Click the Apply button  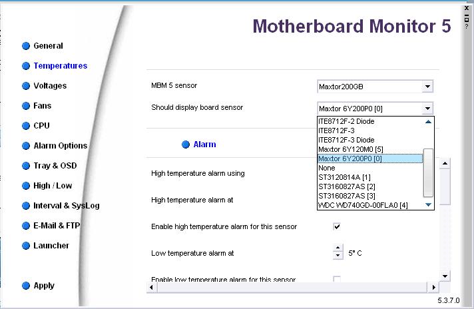click(x=44, y=286)
